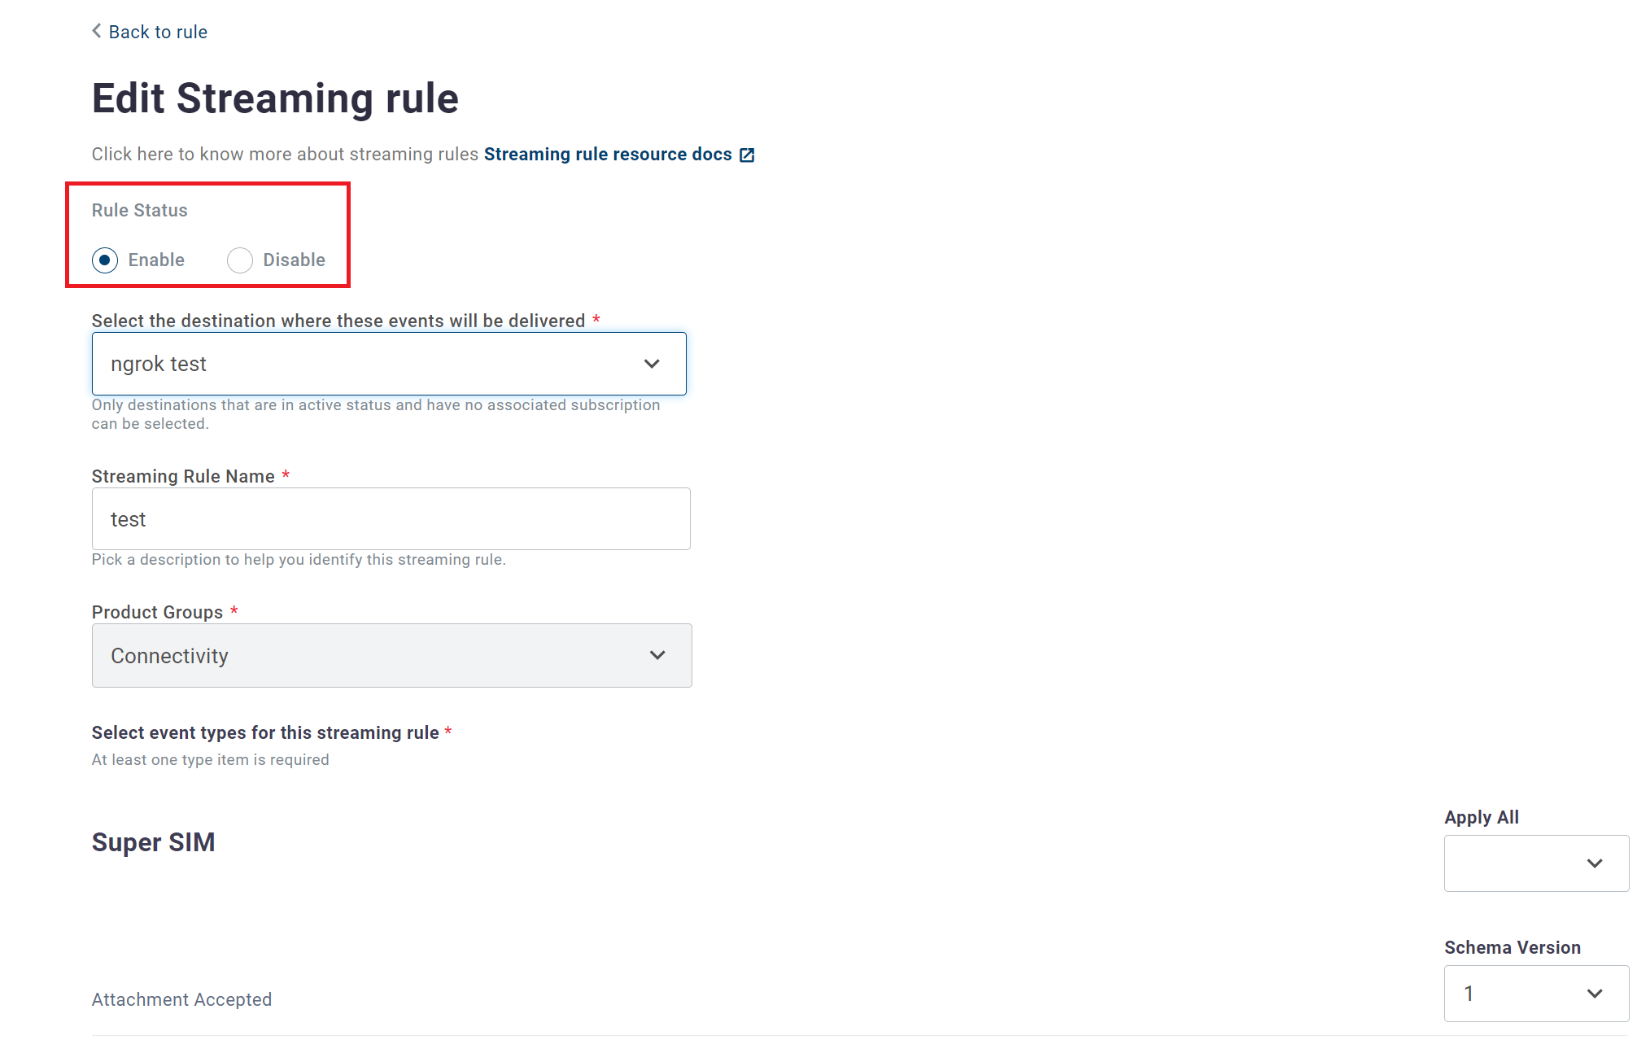Screen dimensions: 1637x1040
Task: Click the Attachment Accepted event row
Action: 181,999
